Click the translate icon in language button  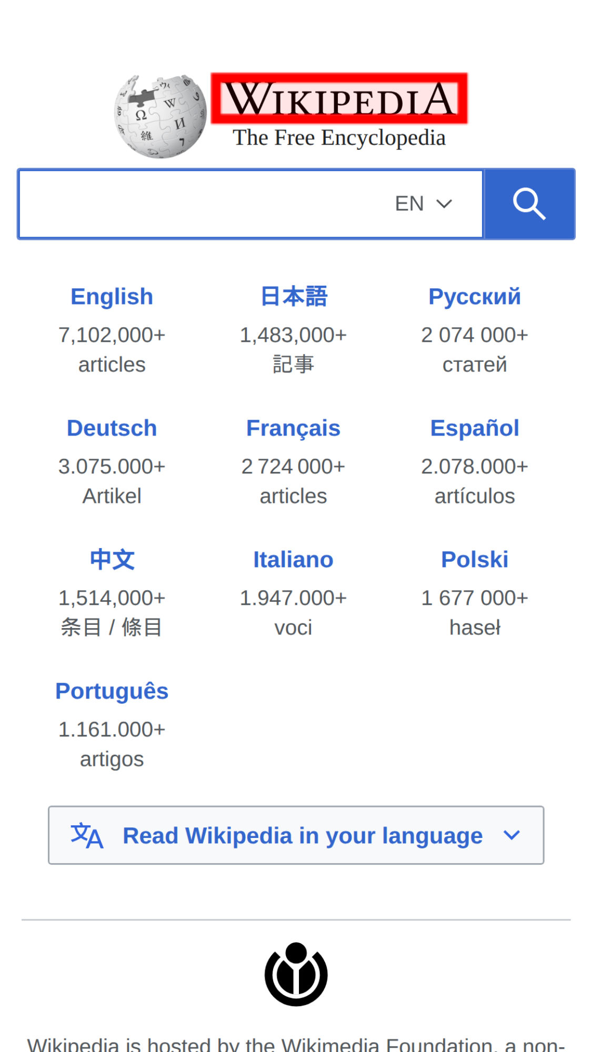pyautogui.click(x=87, y=835)
